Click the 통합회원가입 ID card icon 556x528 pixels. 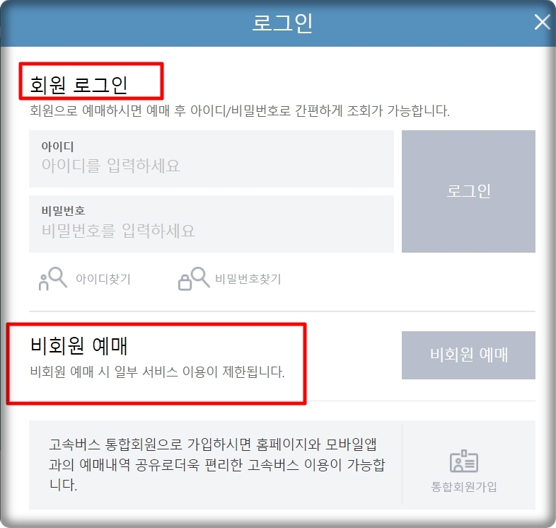(464, 461)
